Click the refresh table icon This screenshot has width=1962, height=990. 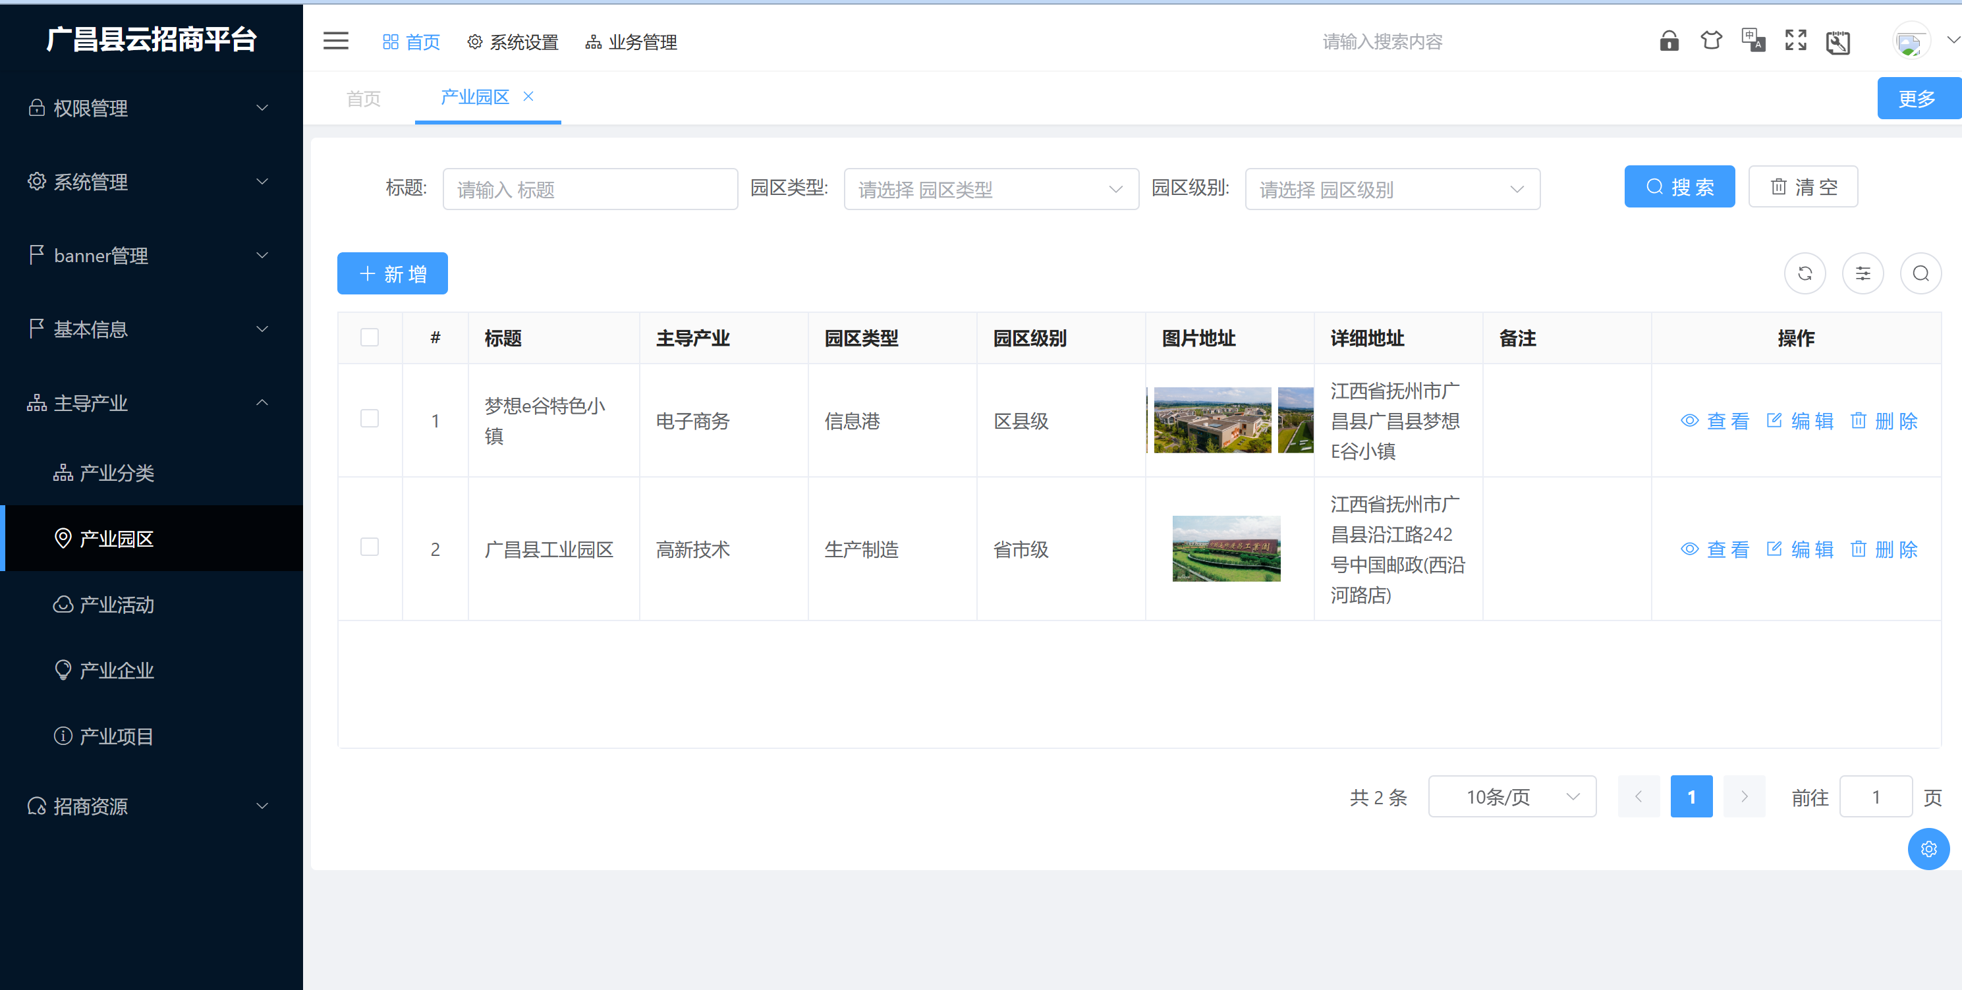click(1805, 273)
